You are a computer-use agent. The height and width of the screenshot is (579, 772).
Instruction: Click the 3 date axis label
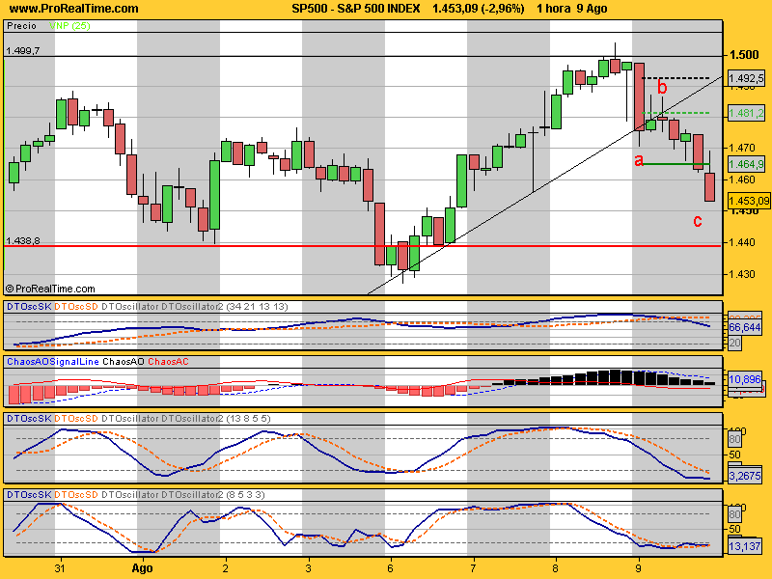[x=309, y=568]
